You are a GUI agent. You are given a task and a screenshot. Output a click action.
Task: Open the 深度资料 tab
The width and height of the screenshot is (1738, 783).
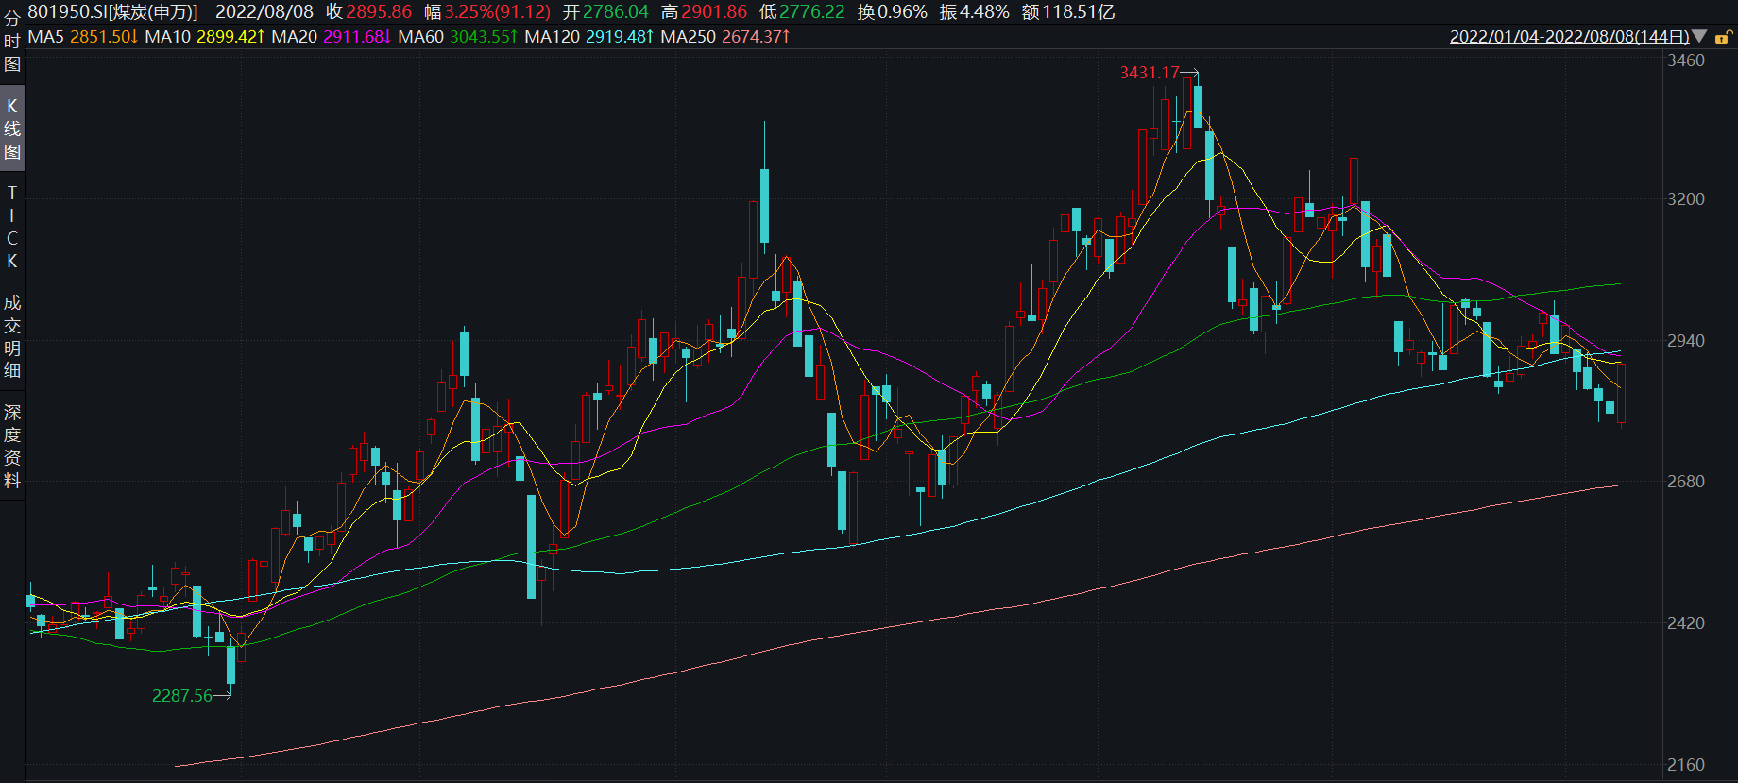12,446
